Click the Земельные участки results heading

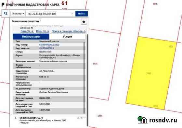coord(25,21)
